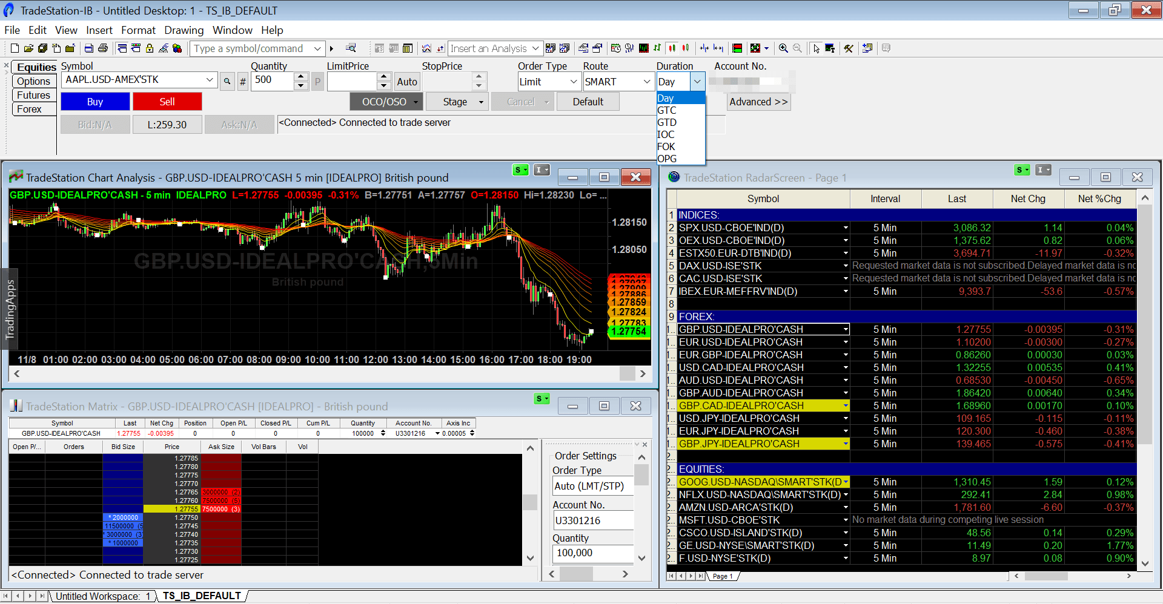Open Advanced order settings via Advanced button
The width and height of the screenshot is (1163, 604).
pyautogui.click(x=758, y=102)
